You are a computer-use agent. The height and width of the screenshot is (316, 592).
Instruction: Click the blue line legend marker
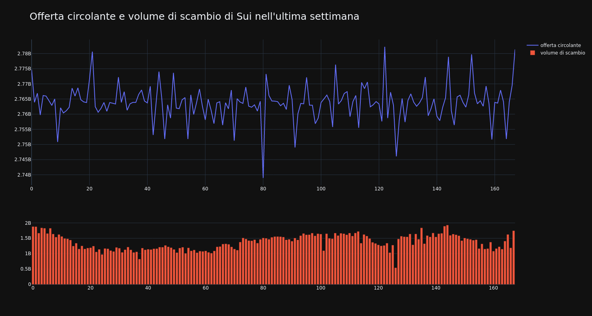(532, 45)
